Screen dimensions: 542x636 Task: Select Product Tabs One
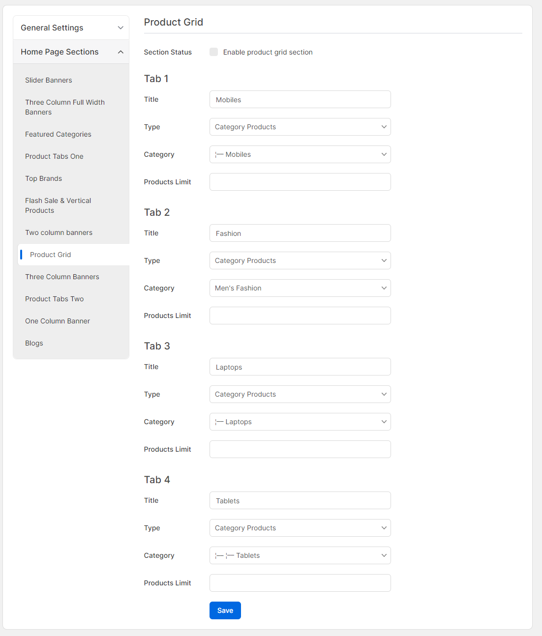click(54, 156)
